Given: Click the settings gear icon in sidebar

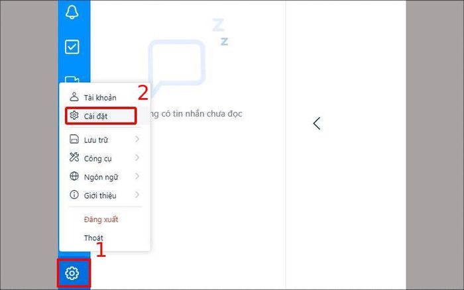Looking at the screenshot, I should pos(72,273).
